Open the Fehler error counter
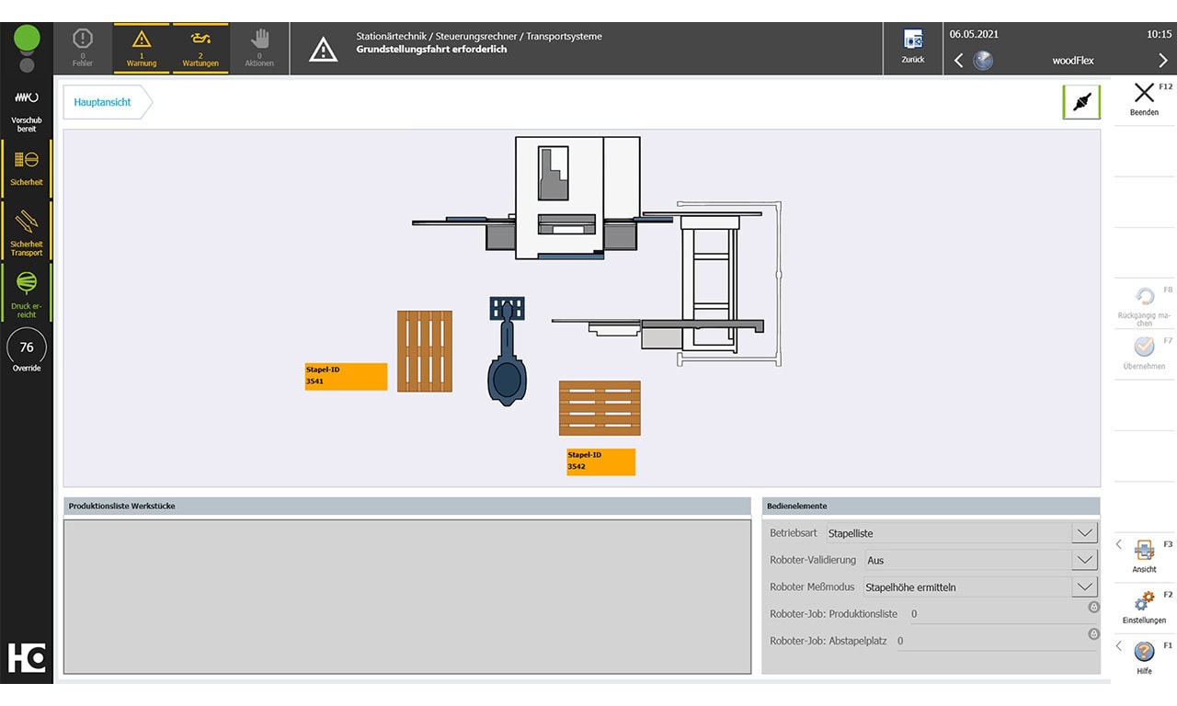Image resolution: width=1177 pixels, height=706 pixels. [83, 49]
